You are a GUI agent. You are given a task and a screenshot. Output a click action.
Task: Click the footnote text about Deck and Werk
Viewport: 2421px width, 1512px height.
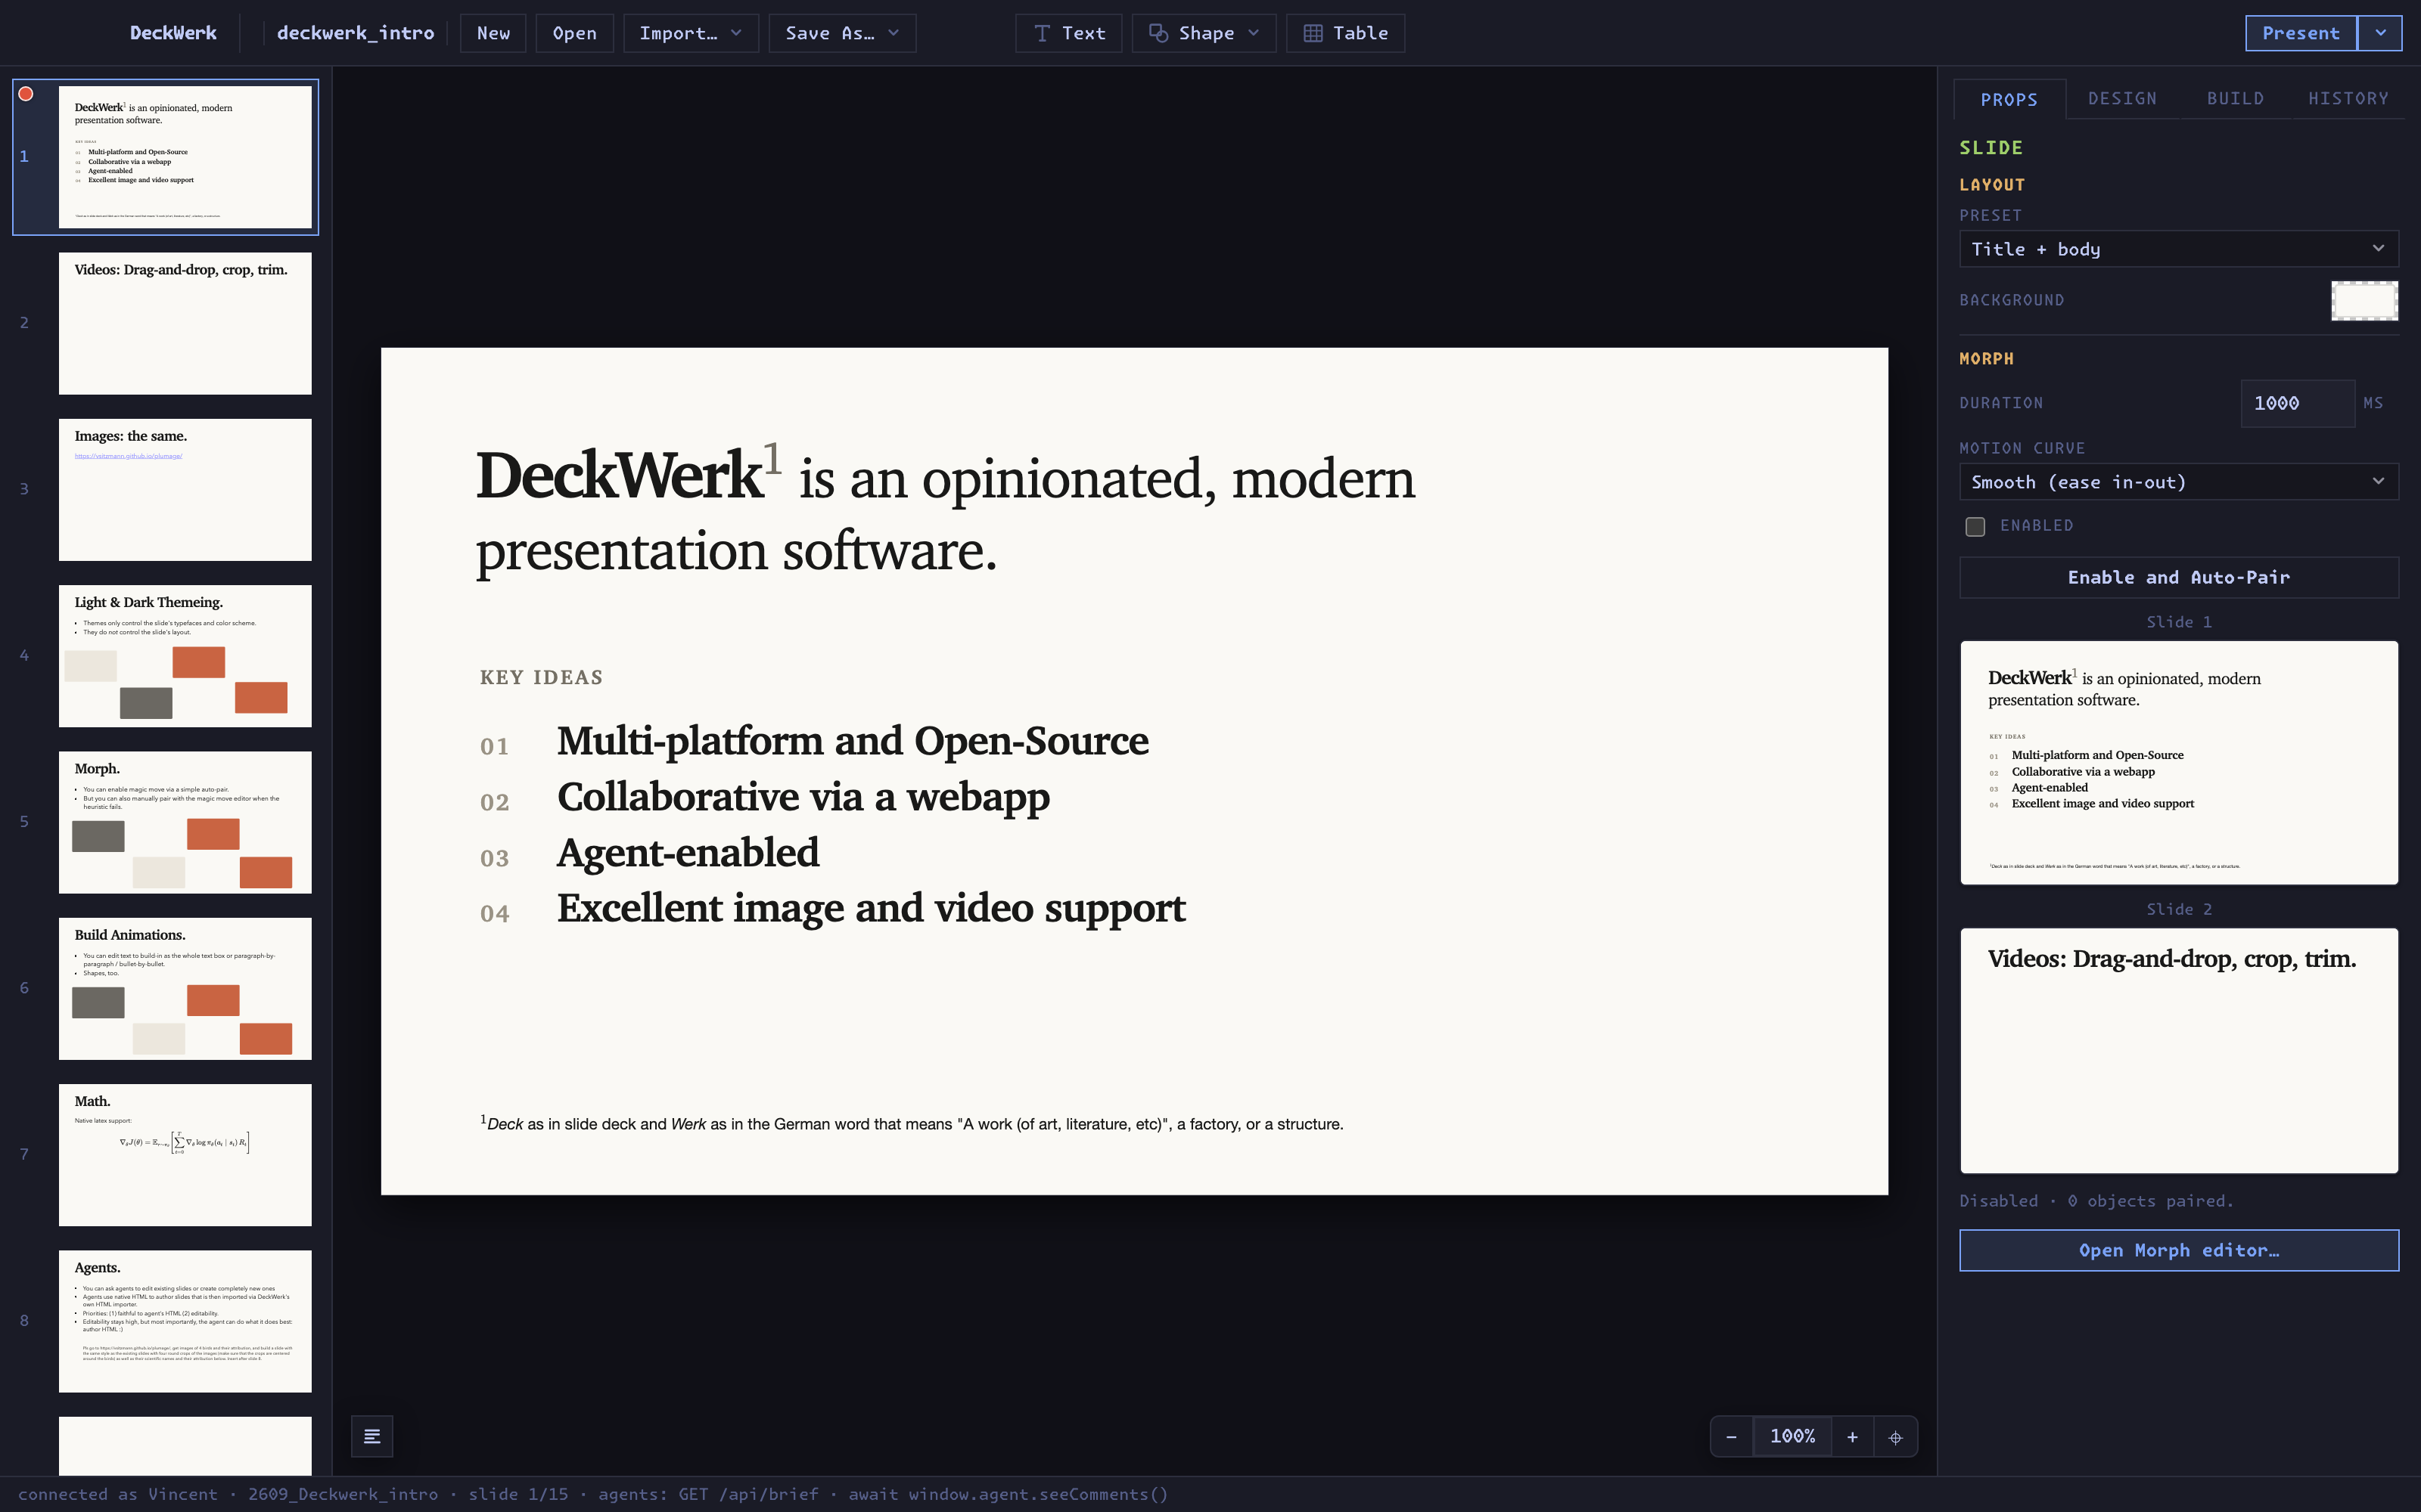(x=912, y=1123)
